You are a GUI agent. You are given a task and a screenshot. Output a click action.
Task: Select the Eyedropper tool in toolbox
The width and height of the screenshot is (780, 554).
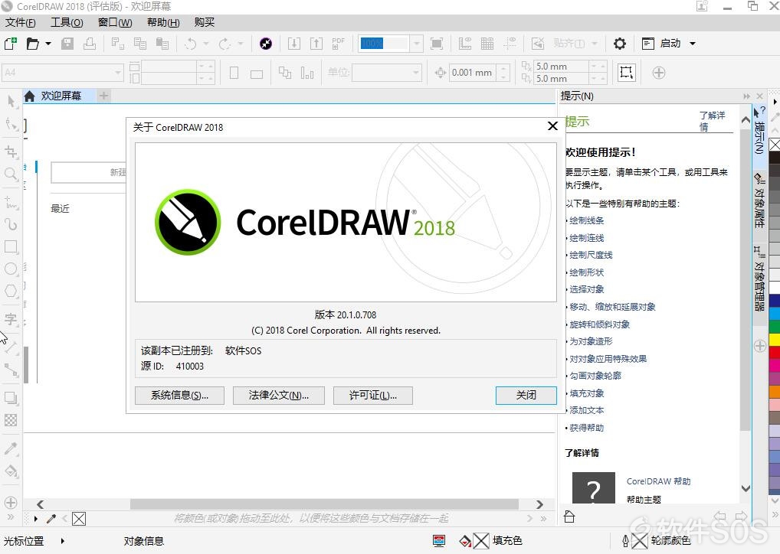tap(11, 448)
